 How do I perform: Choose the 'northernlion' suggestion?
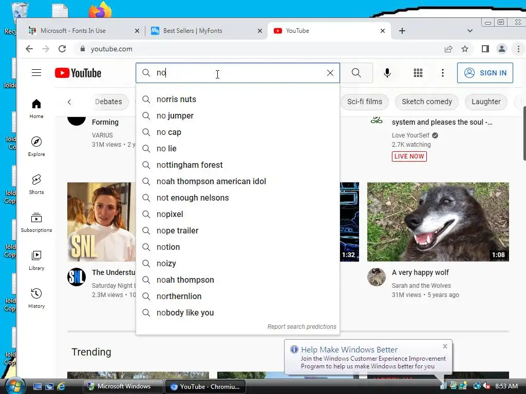(238, 296)
